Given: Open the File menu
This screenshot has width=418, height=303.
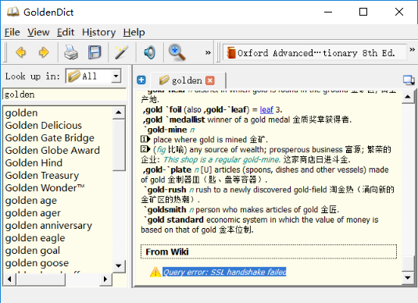Looking at the screenshot, I should click(x=13, y=32).
